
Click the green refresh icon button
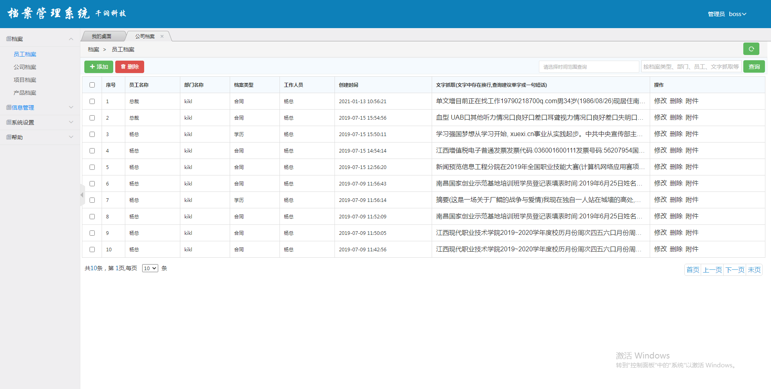click(751, 49)
